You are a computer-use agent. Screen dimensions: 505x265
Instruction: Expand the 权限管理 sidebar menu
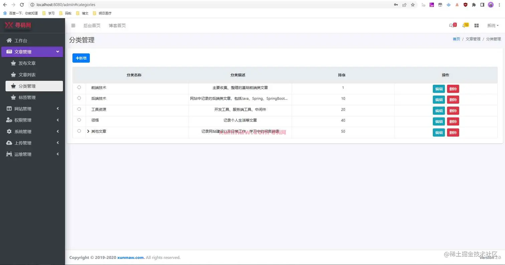[32, 120]
